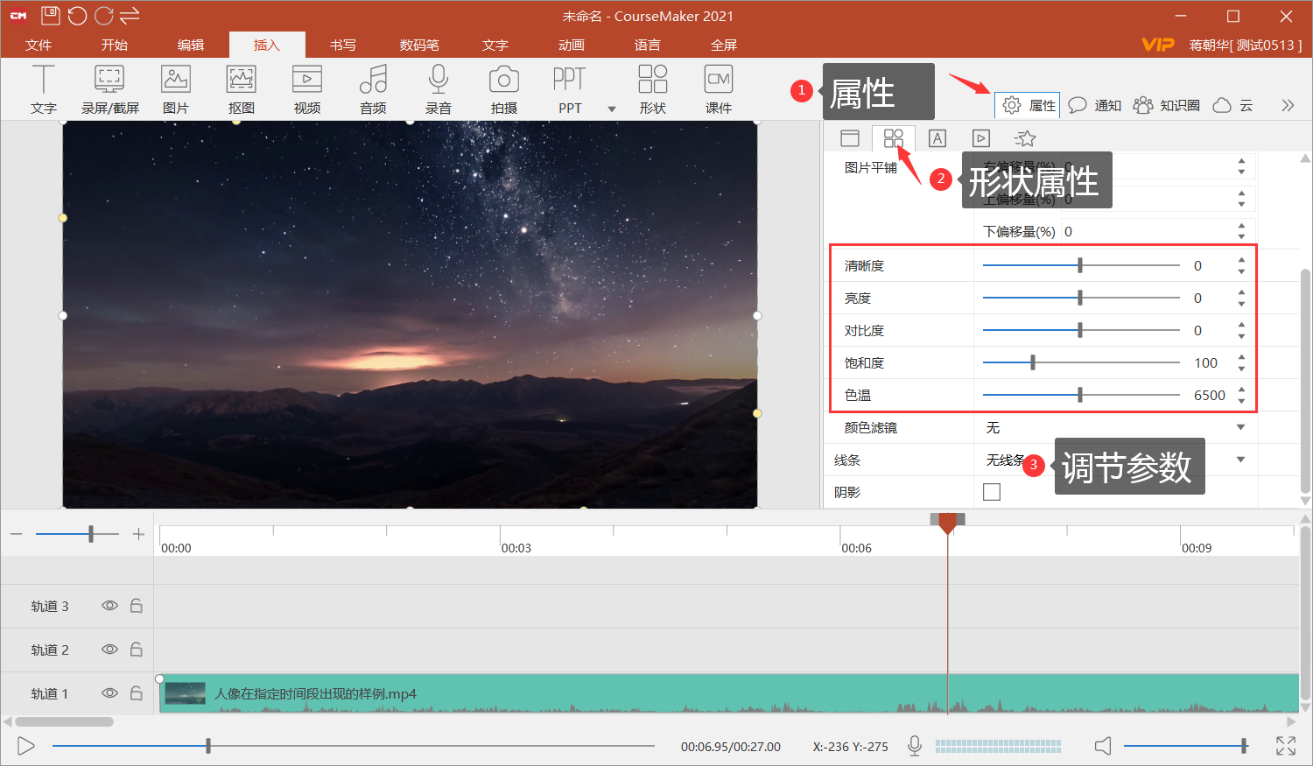Adjust the volume slider at bottom

pyautogui.click(x=1186, y=746)
